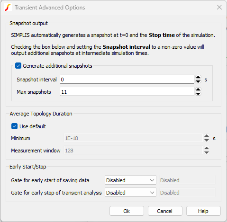Screen dimensions: 227x222
Task: Toggle the Use default checkbox
Action: coord(14,126)
